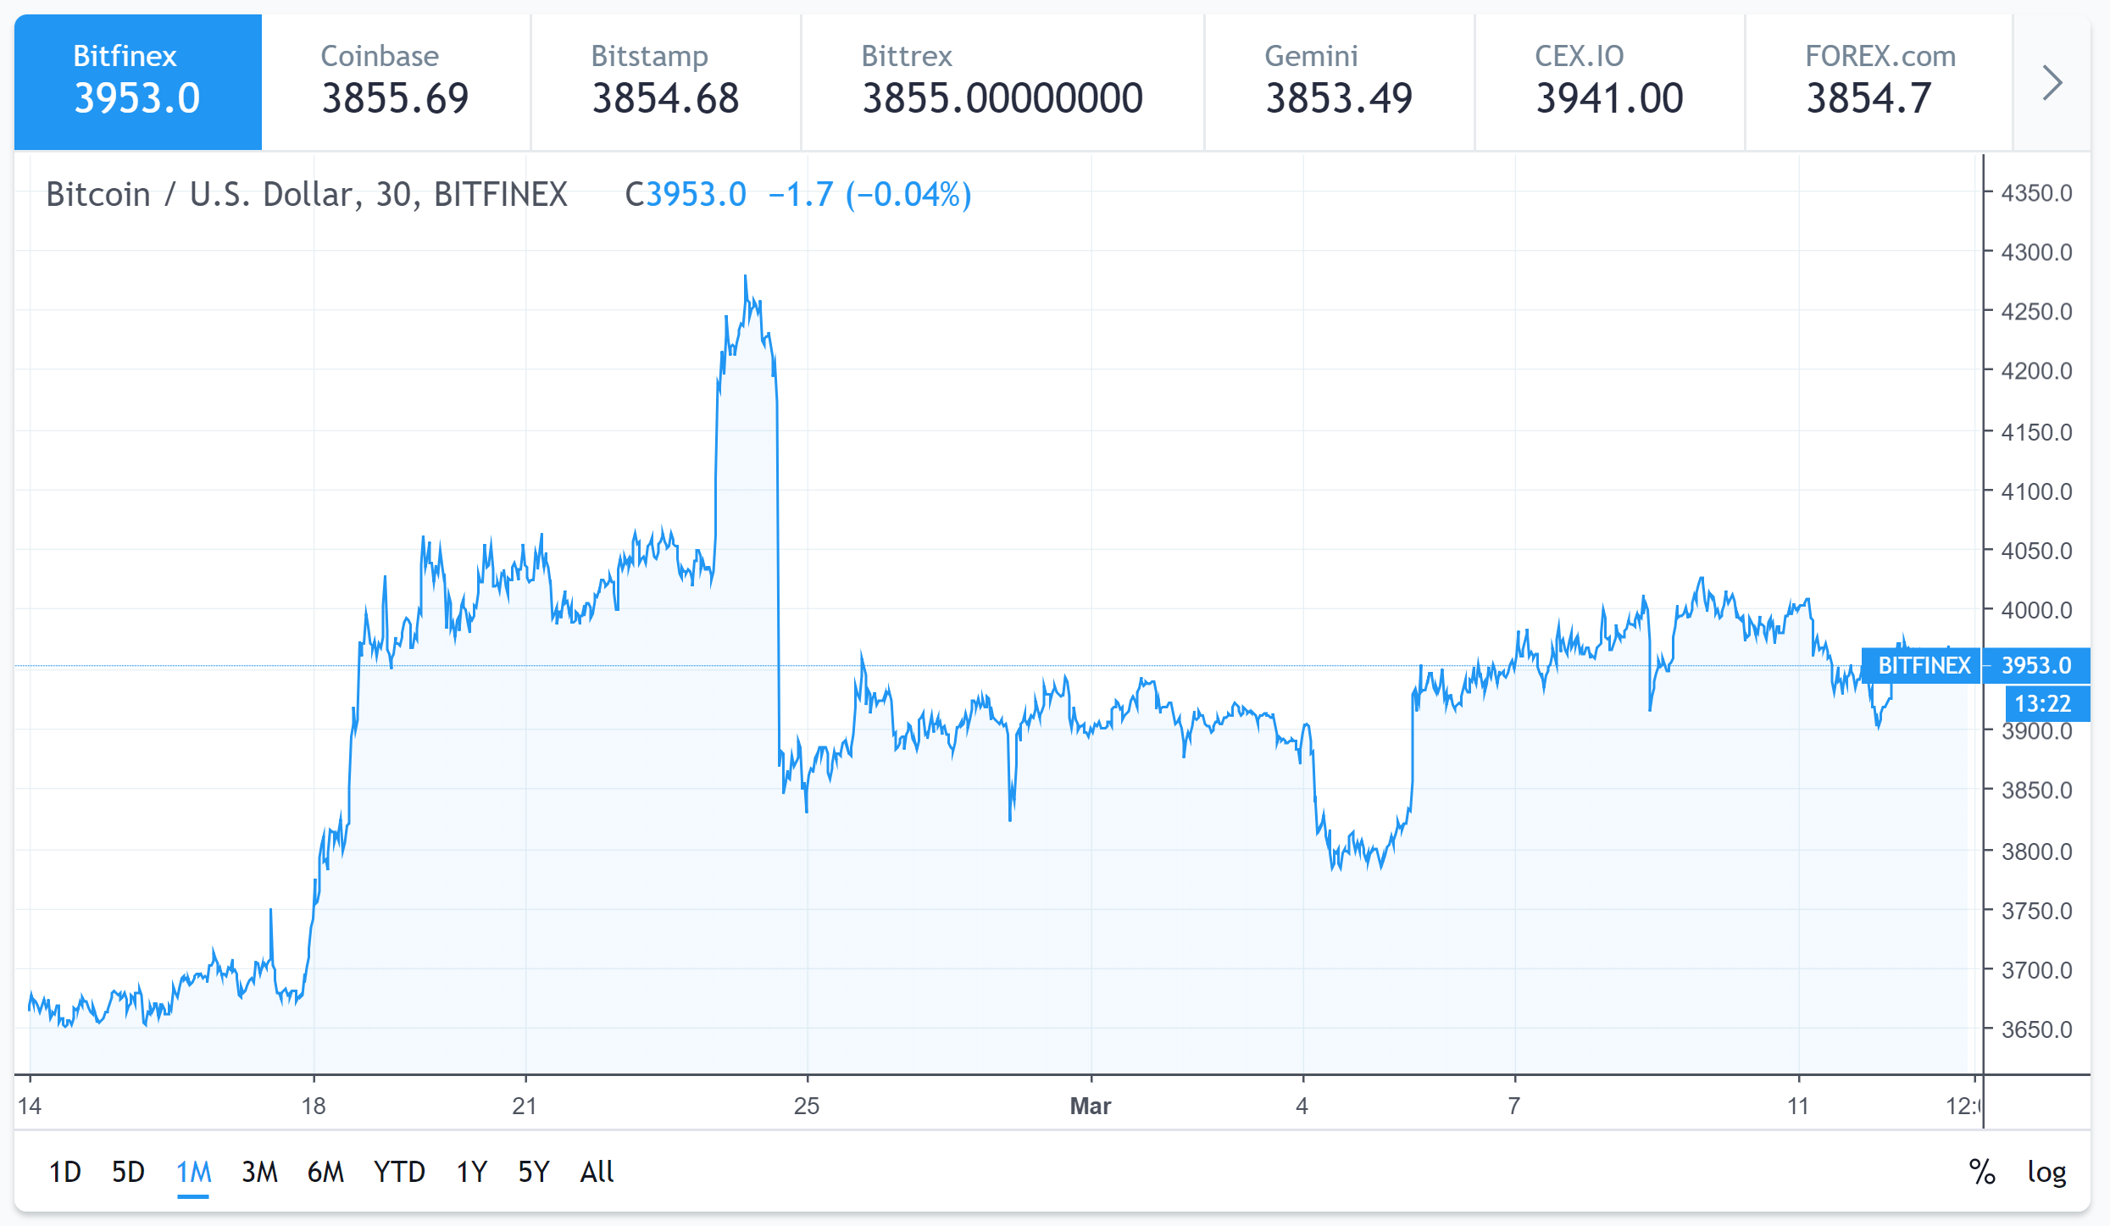2110x1226 pixels.
Task: Click the 7 date label on time axis
Action: pyautogui.click(x=1514, y=1106)
